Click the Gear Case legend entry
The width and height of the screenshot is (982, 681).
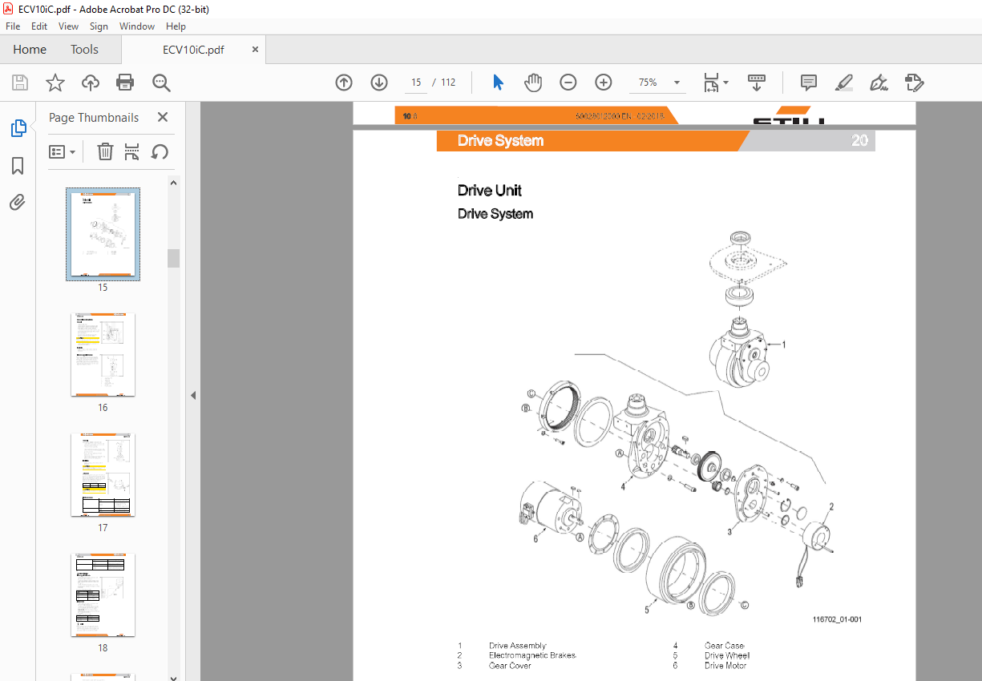[725, 646]
